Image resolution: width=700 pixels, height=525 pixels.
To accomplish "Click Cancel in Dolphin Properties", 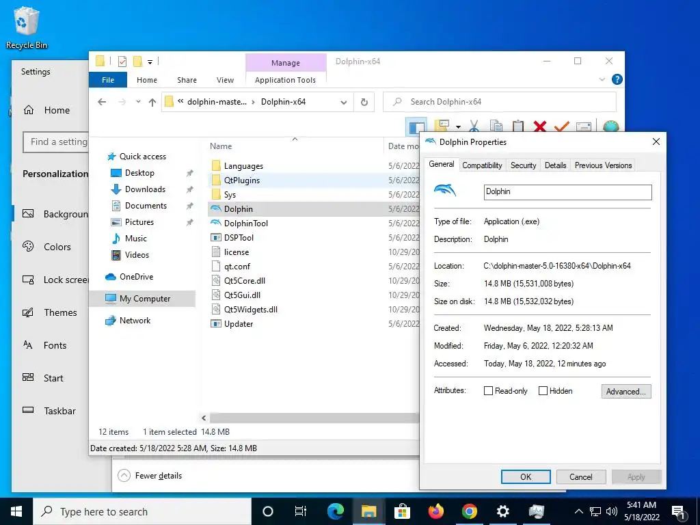I will coord(581,476).
